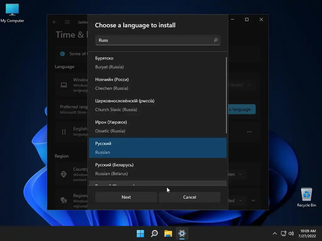Maximize the Settings window
The width and height of the screenshot is (322, 241).
(247, 19)
